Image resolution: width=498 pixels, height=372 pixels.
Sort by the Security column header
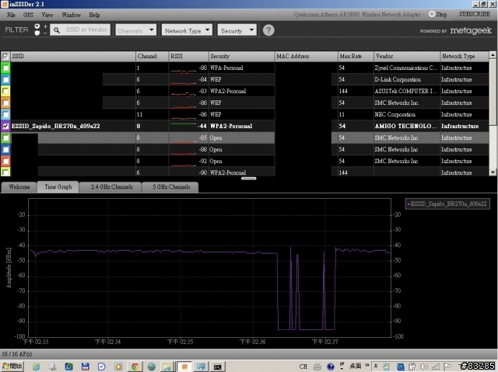[242, 56]
